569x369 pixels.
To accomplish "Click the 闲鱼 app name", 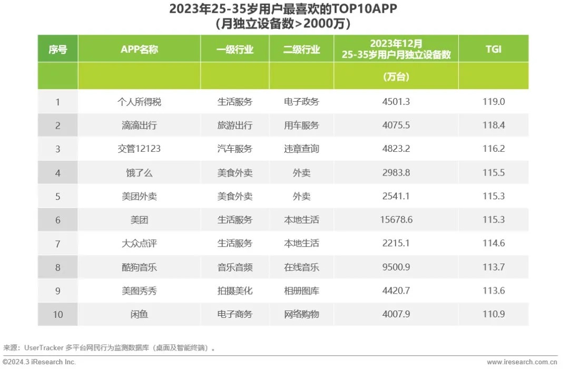I will pyautogui.click(x=139, y=314).
